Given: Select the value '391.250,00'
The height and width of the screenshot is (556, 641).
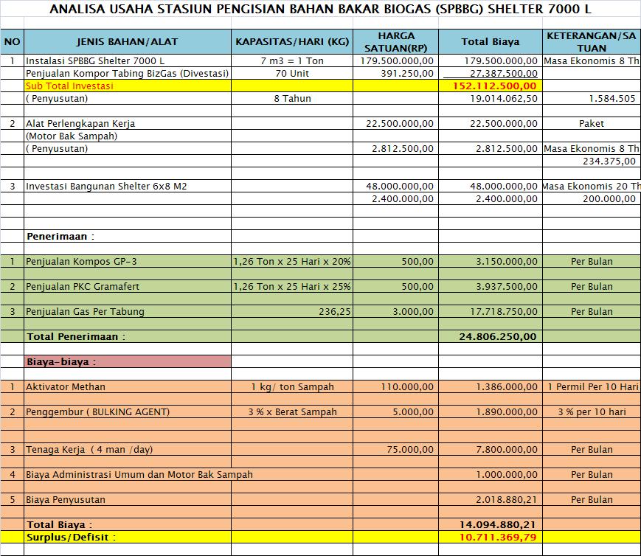Looking at the screenshot, I should click(x=407, y=74).
